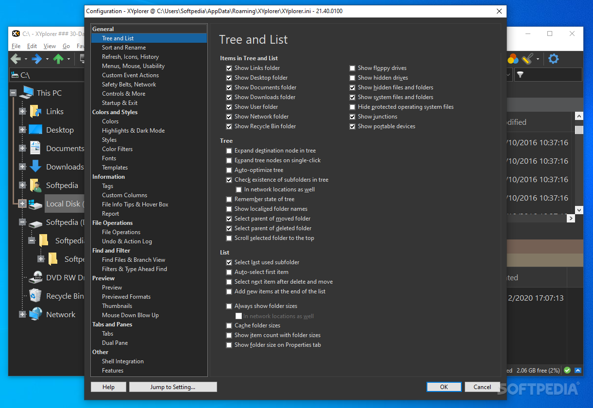Enable Cache folder sizes checkbox
The width and height of the screenshot is (593, 408).
pyautogui.click(x=229, y=325)
